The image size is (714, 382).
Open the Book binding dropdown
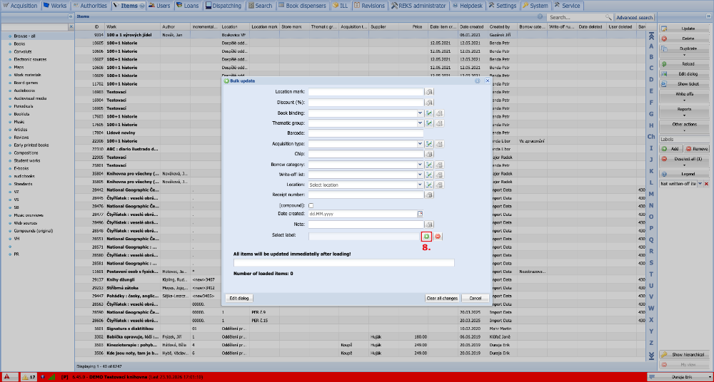coord(420,113)
